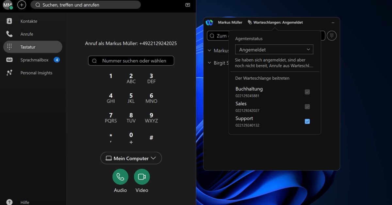Click the search field 'Suchen, treffen und anrufen'
392x205 pixels.
pyautogui.click(x=86, y=5)
